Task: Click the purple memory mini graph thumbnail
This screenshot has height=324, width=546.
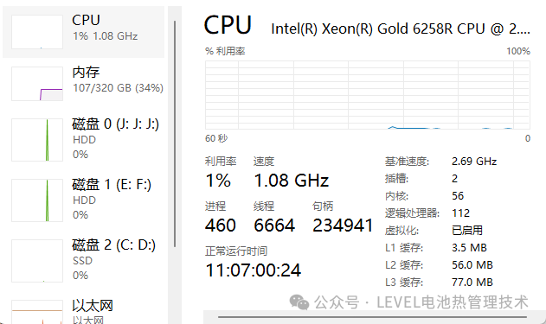Action: click(37, 84)
